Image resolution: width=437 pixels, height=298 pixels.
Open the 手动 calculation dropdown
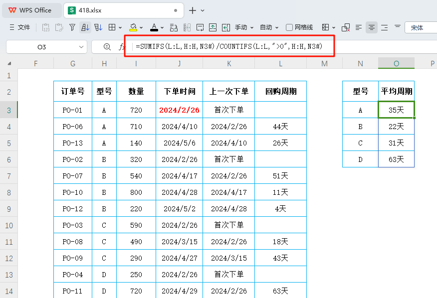[244, 27]
